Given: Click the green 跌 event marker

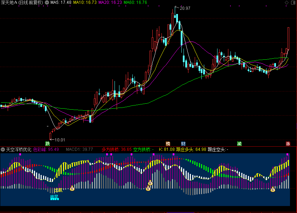Looking at the screenshot, I should pos(47,144).
